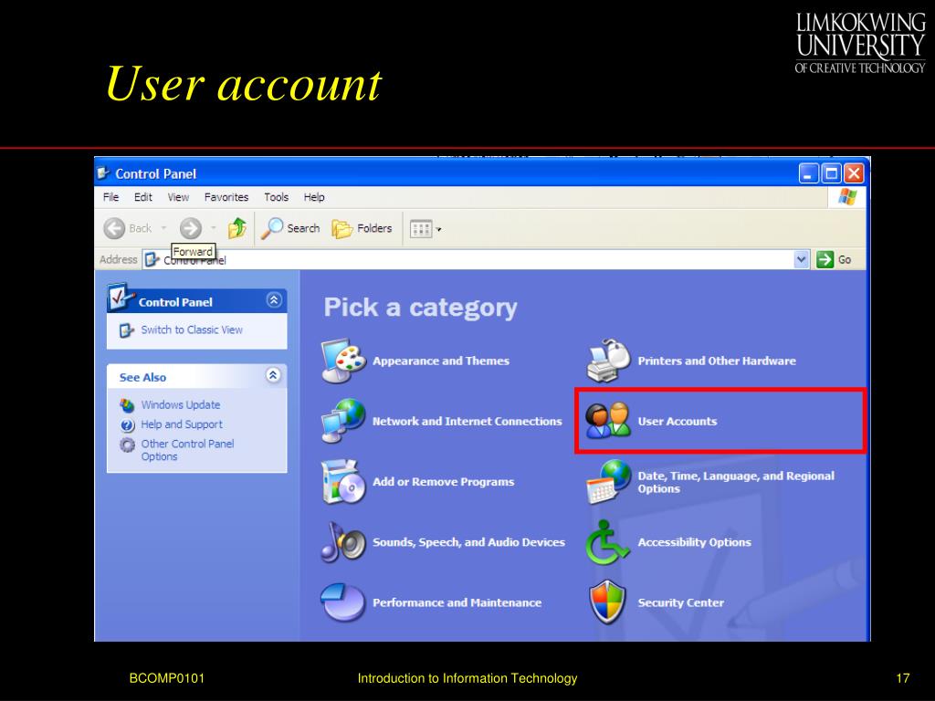Screen dimensions: 935x701
Task: Open the Appearance and Themes palette icon
Action: [x=343, y=361]
